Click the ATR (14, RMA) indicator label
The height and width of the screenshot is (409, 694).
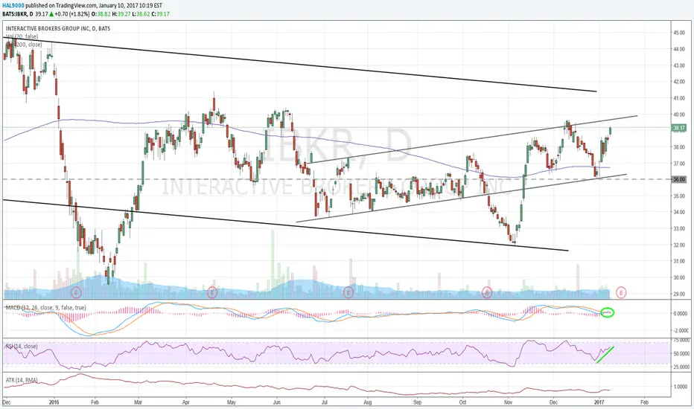pos(22,380)
